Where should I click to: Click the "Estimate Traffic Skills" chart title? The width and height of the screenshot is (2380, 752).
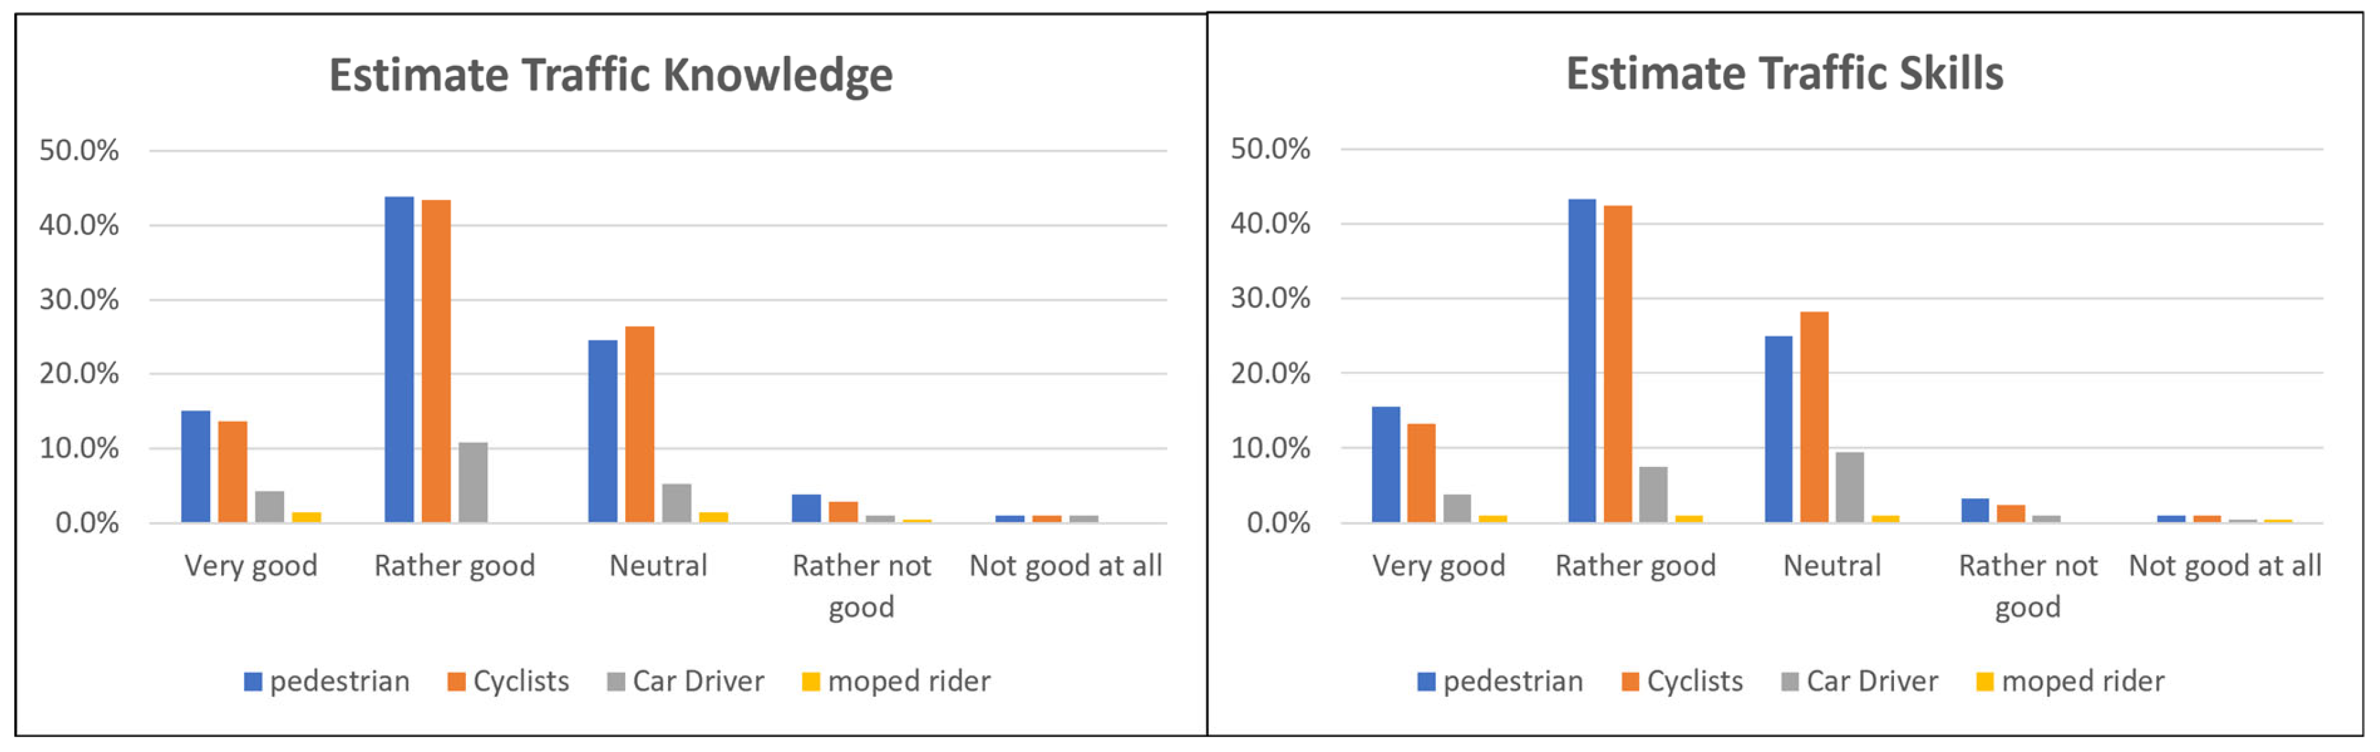pos(1784,74)
